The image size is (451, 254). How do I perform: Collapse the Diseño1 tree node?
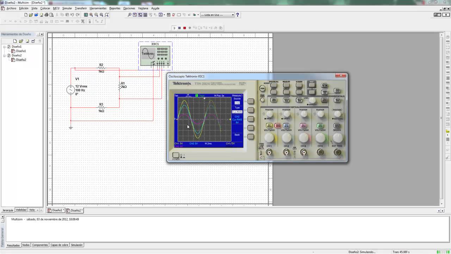tap(5, 47)
